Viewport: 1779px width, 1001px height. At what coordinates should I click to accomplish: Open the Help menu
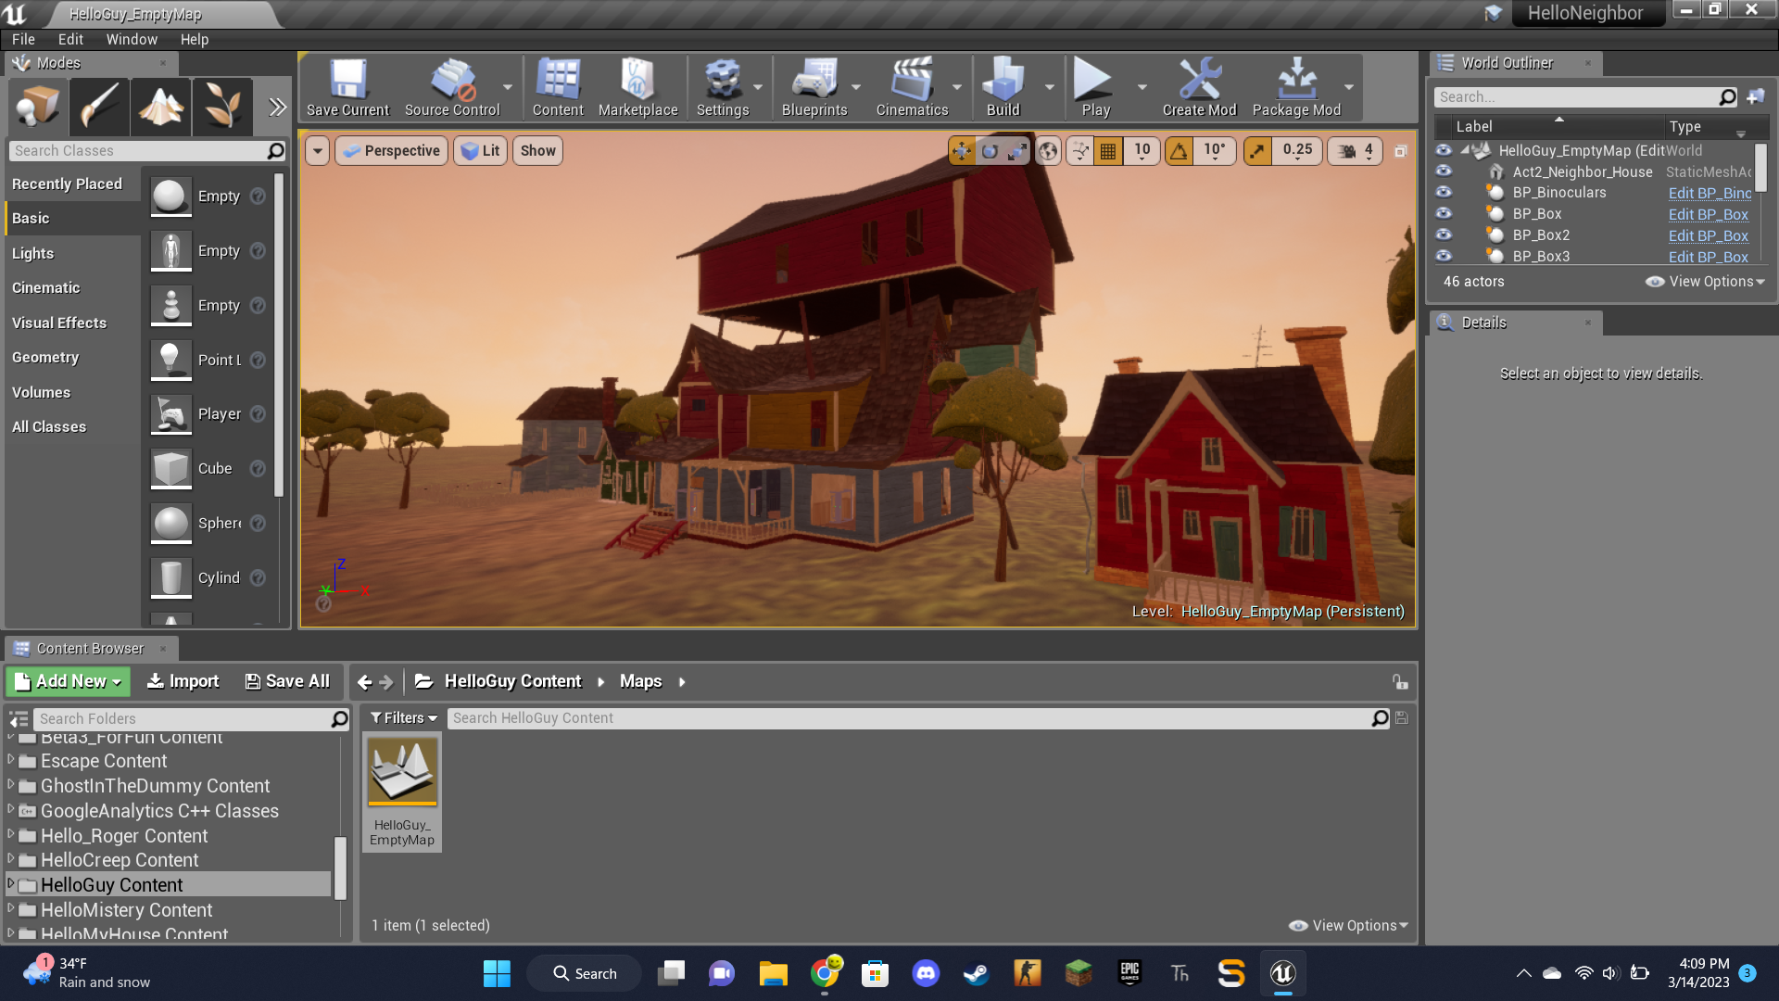[195, 39]
